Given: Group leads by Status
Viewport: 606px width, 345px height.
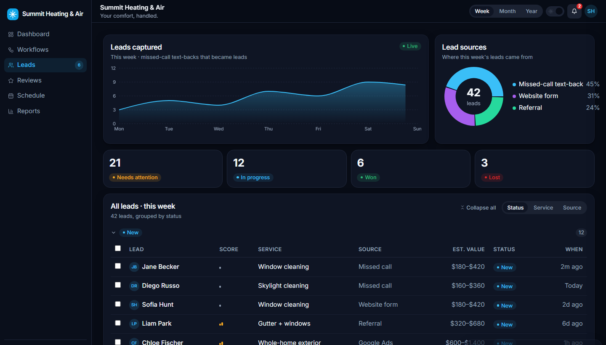Looking at the screenshot, I should pyautogui.click(x=515, y=208).
